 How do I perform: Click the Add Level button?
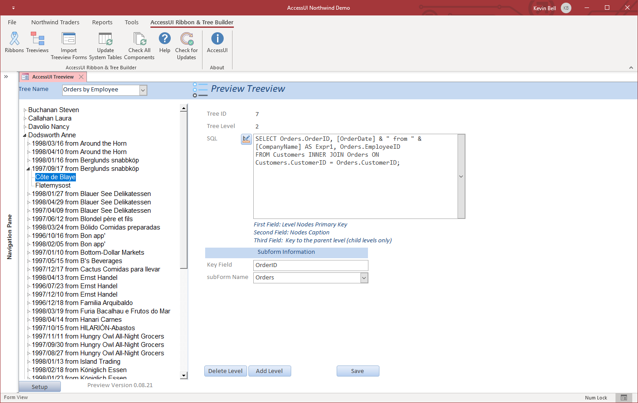coord(269,371)
